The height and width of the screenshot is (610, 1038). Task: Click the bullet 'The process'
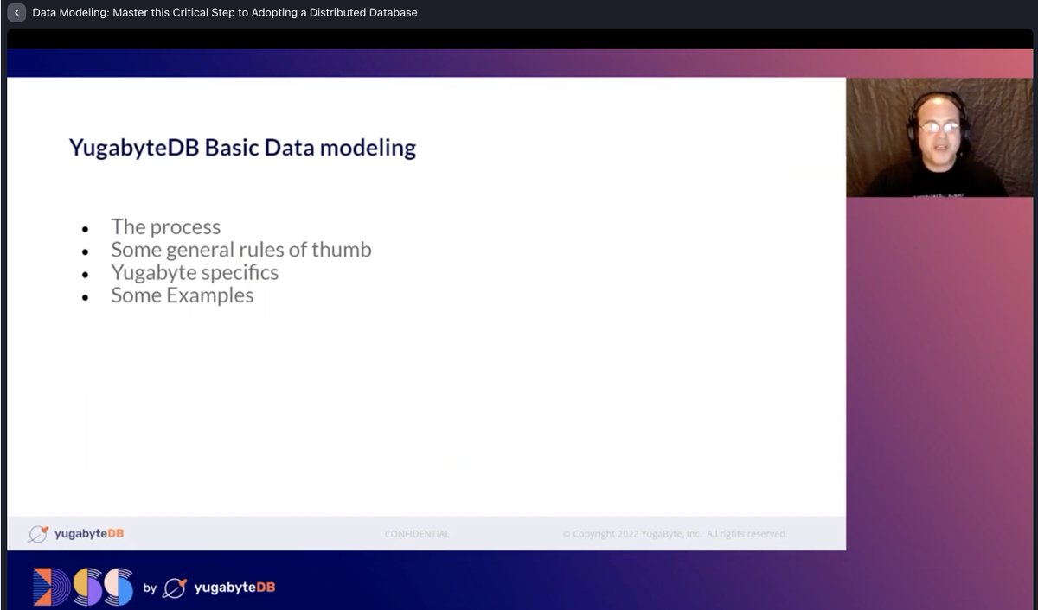click(165, 226)
